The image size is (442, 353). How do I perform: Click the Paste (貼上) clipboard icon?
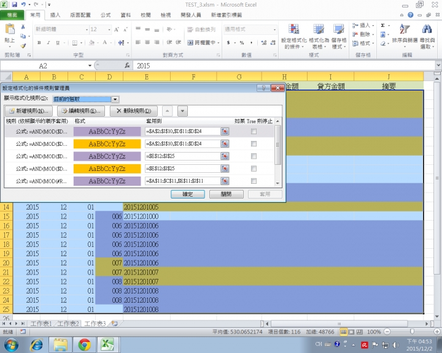(x=10, y=29)
